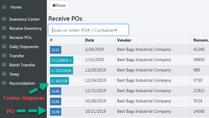Click the stack icon next to Receive POs
This screenshot has width=209, height=118.
[x=4, y=37]
